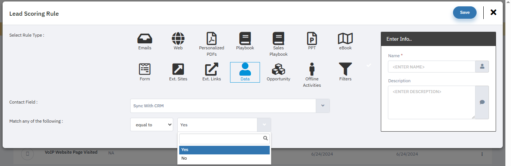The height and width of the screenshot is (166, 511).
Task: Select the Emails rule type icon
Action: point(145,39)
